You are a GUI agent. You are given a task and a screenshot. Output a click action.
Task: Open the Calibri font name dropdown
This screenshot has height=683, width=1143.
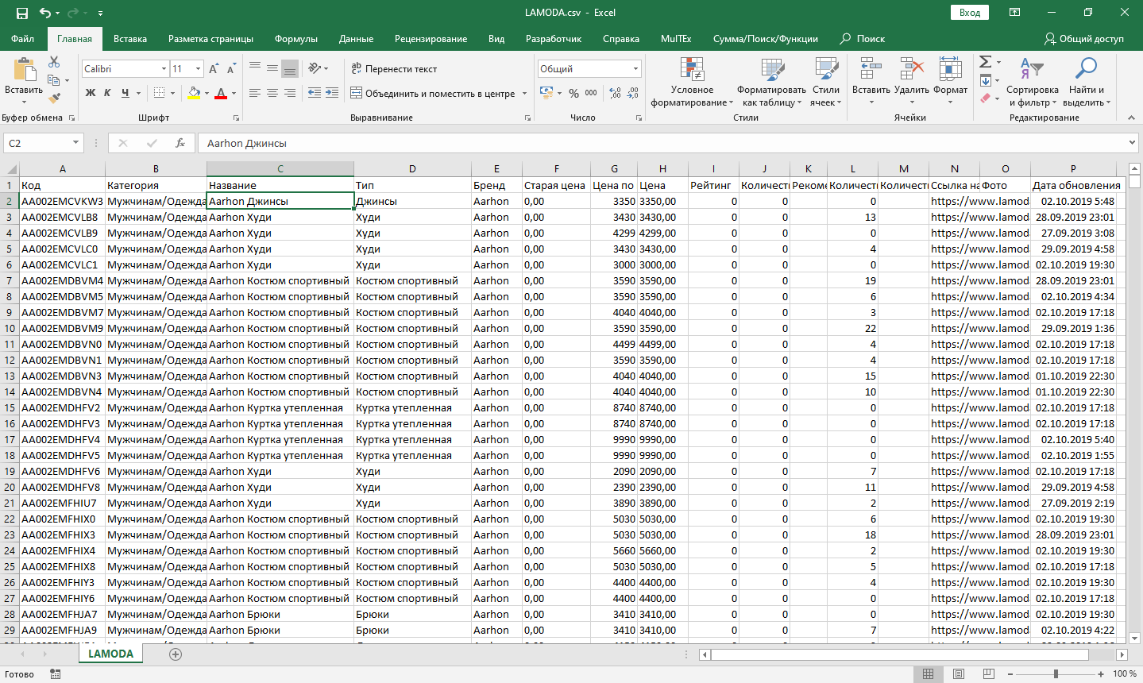tap(164, 69)
